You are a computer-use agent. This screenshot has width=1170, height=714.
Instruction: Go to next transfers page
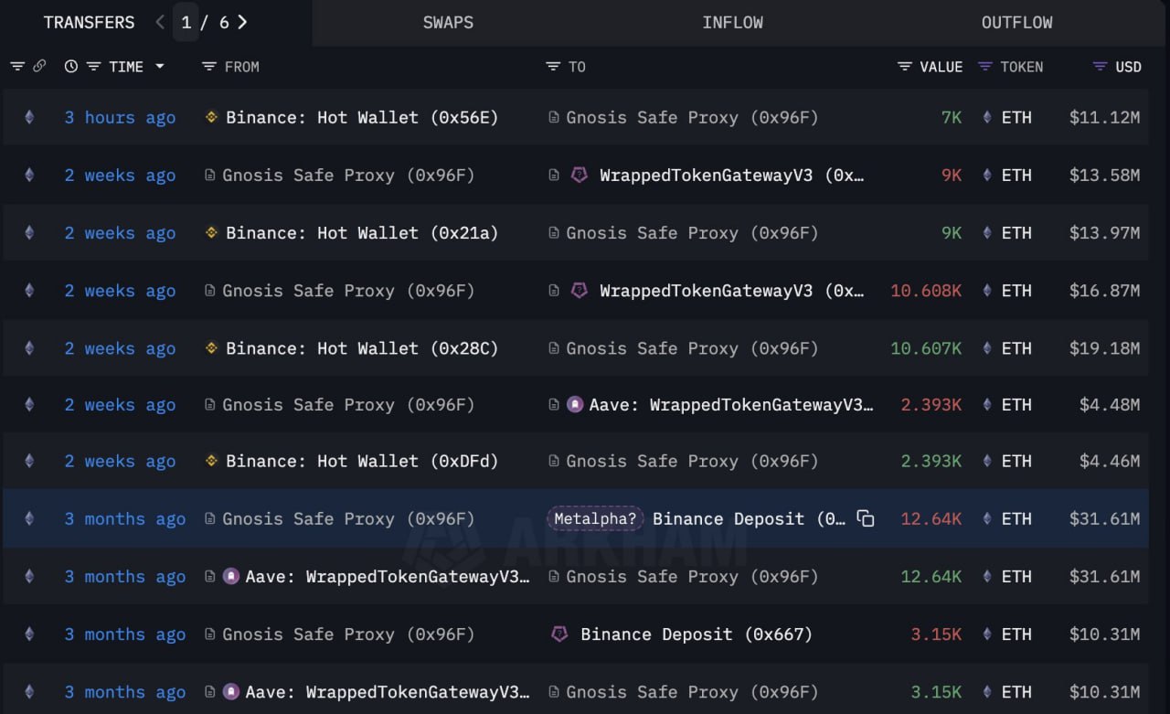click(x=242, y=22)
